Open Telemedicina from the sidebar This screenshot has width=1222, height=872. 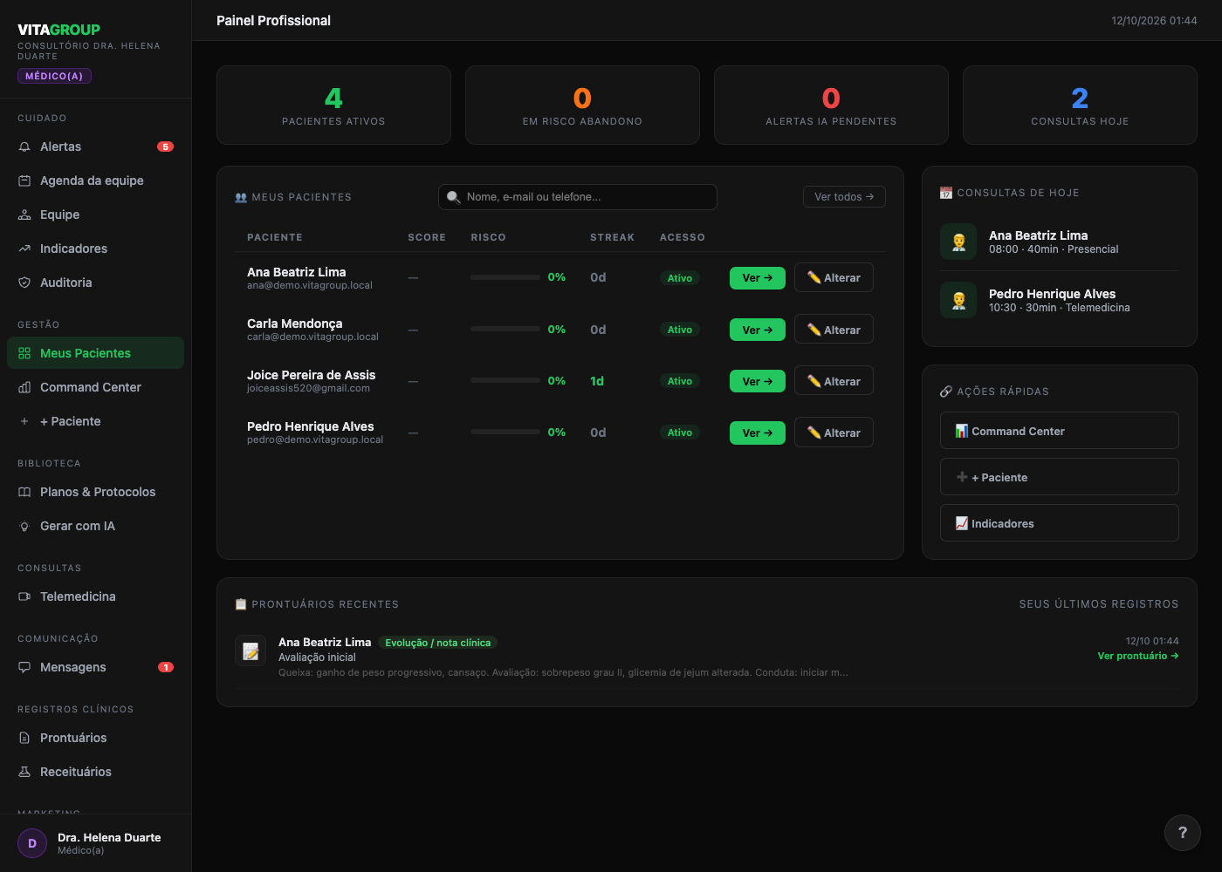tap(96, 596)
